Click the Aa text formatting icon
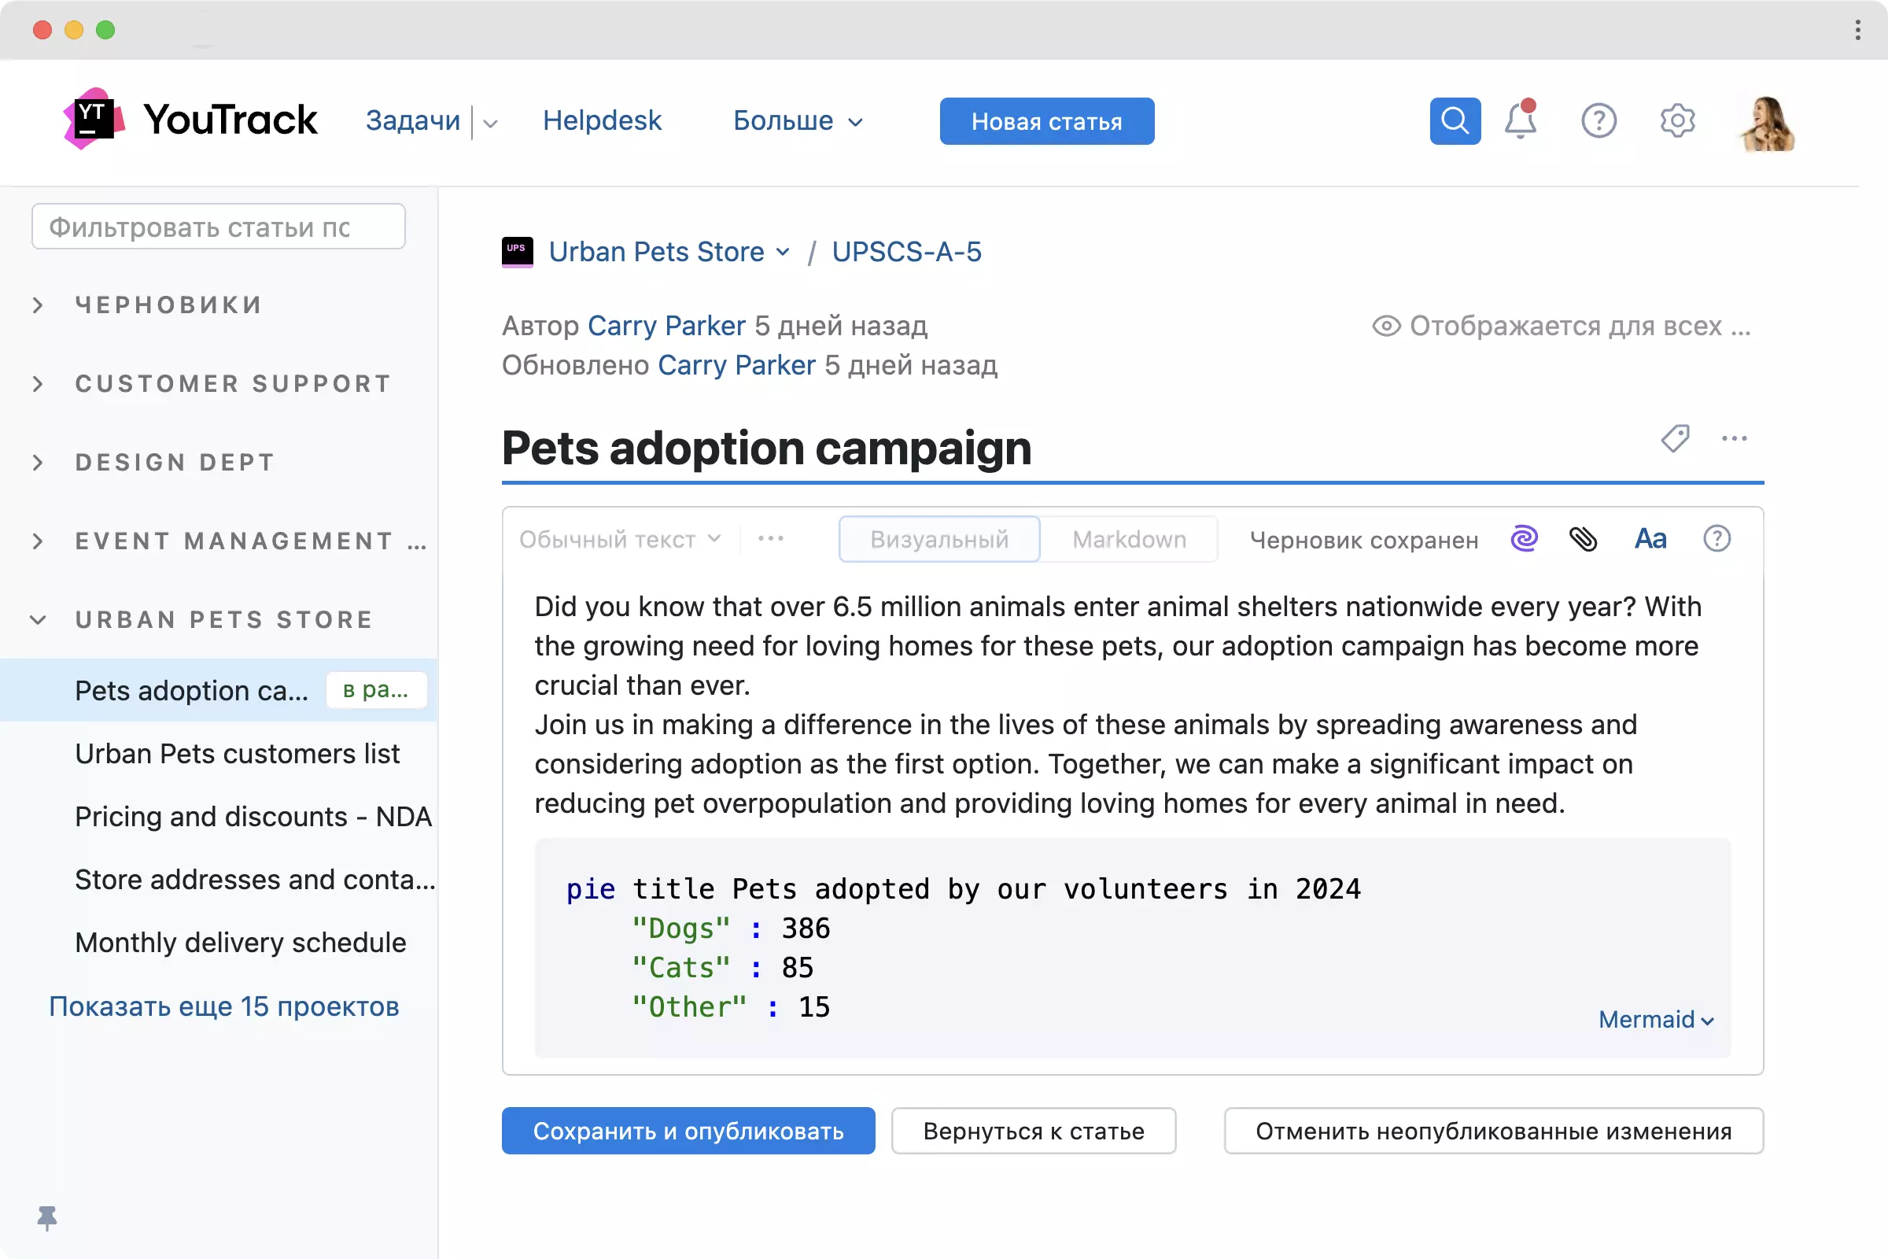The height and width of the screenshot is (1259, 1888). (x=1650, y=539)
